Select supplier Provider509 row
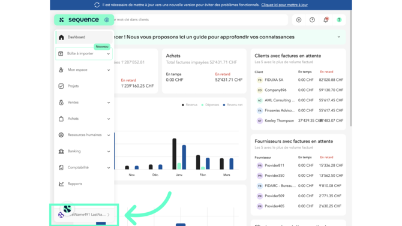Viewport: 402px width, 226px height. (299, 196)
